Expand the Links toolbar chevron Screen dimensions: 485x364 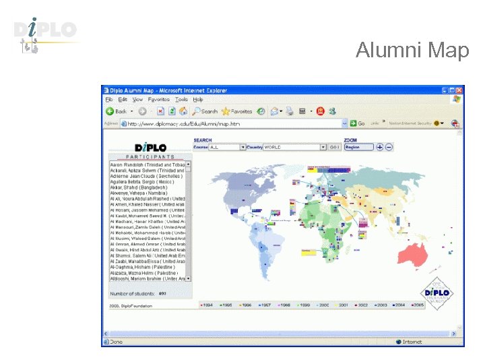pos(383,121)
